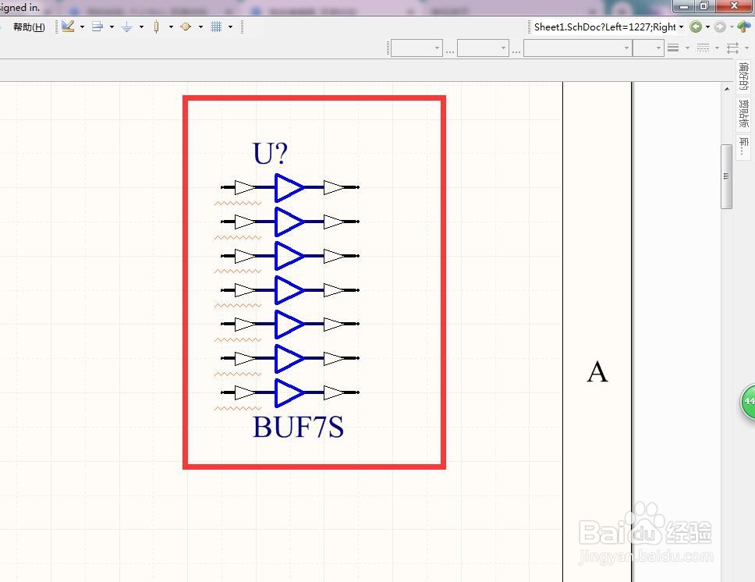
Task: Restore down the application window
Action: pos(704,6)
